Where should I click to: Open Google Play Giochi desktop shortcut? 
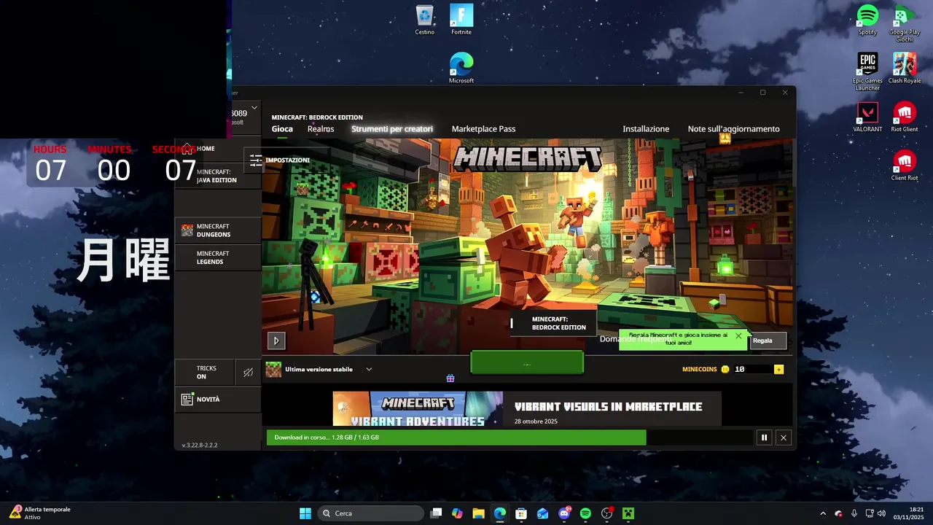(905, 23)
